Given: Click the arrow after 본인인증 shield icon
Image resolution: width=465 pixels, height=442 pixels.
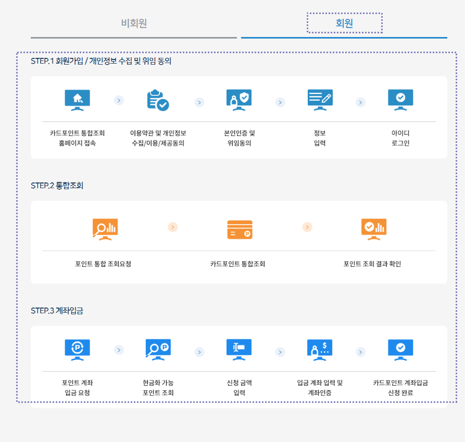Looking at the screenshot, I should (x=280, y=102).
